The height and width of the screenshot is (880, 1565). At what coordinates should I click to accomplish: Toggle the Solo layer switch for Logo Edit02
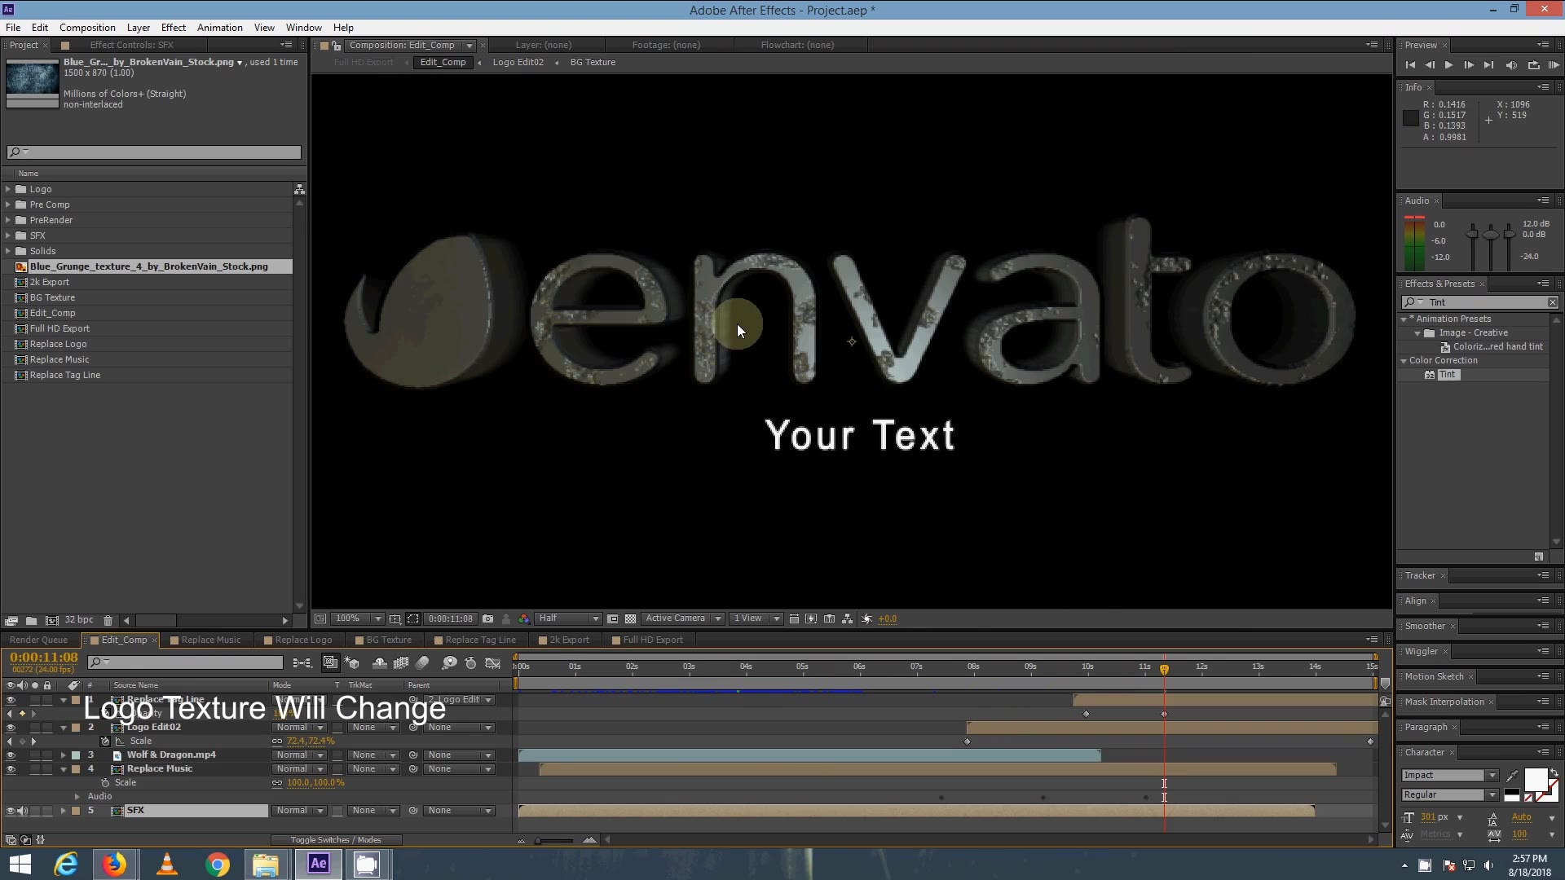pyautogui.click(x=33, y=726)
